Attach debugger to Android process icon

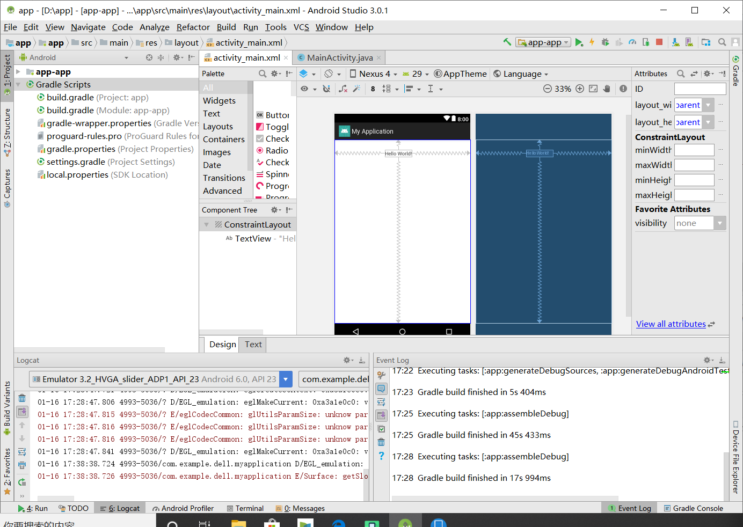pos(646,42)
